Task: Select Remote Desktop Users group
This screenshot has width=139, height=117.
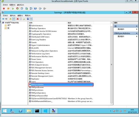Action: click(x=40, y=73)
